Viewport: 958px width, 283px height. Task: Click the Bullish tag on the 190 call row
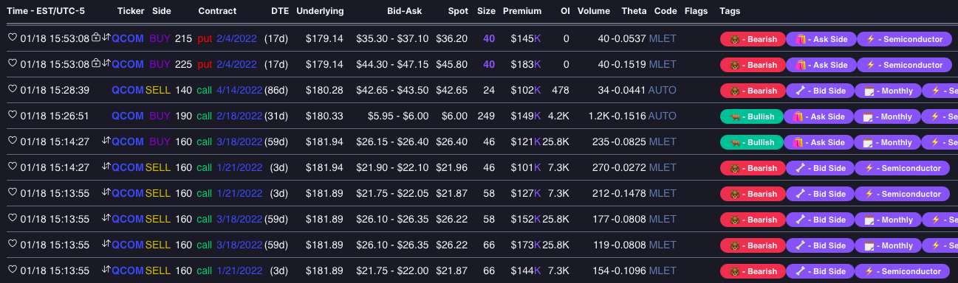tap(752, 116)
